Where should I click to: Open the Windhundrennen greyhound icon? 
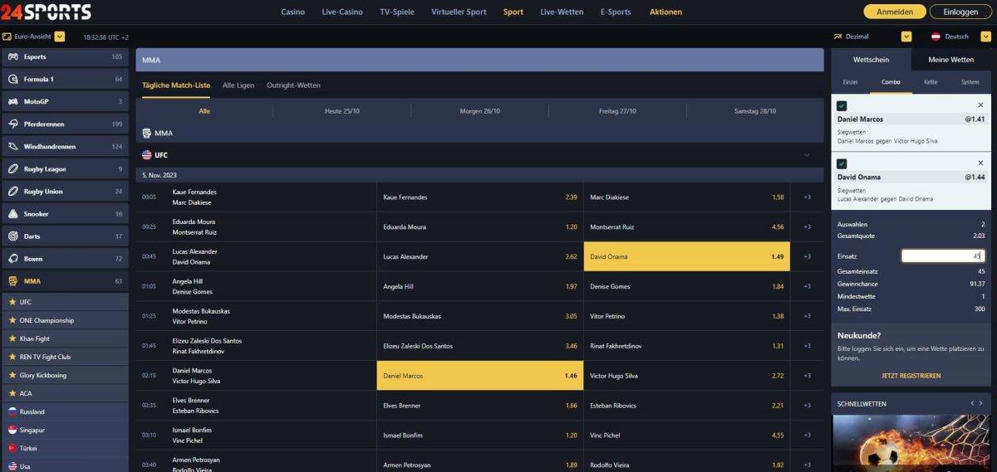pos(12,146)
